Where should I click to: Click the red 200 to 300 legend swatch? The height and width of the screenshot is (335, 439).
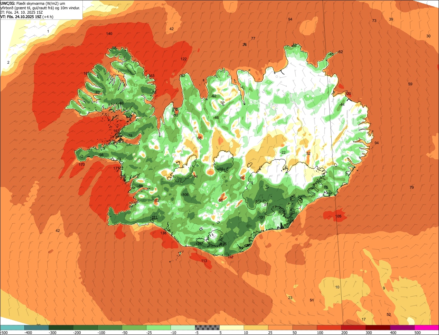353,327
